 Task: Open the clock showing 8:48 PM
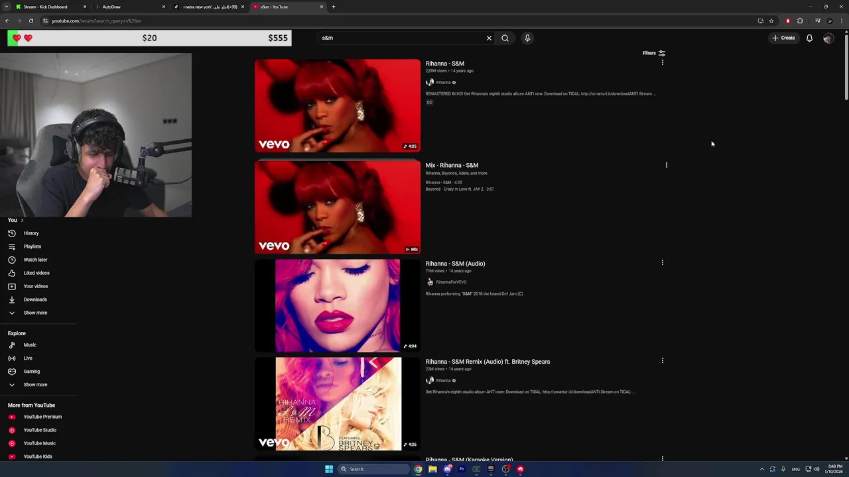pos(835,469)
